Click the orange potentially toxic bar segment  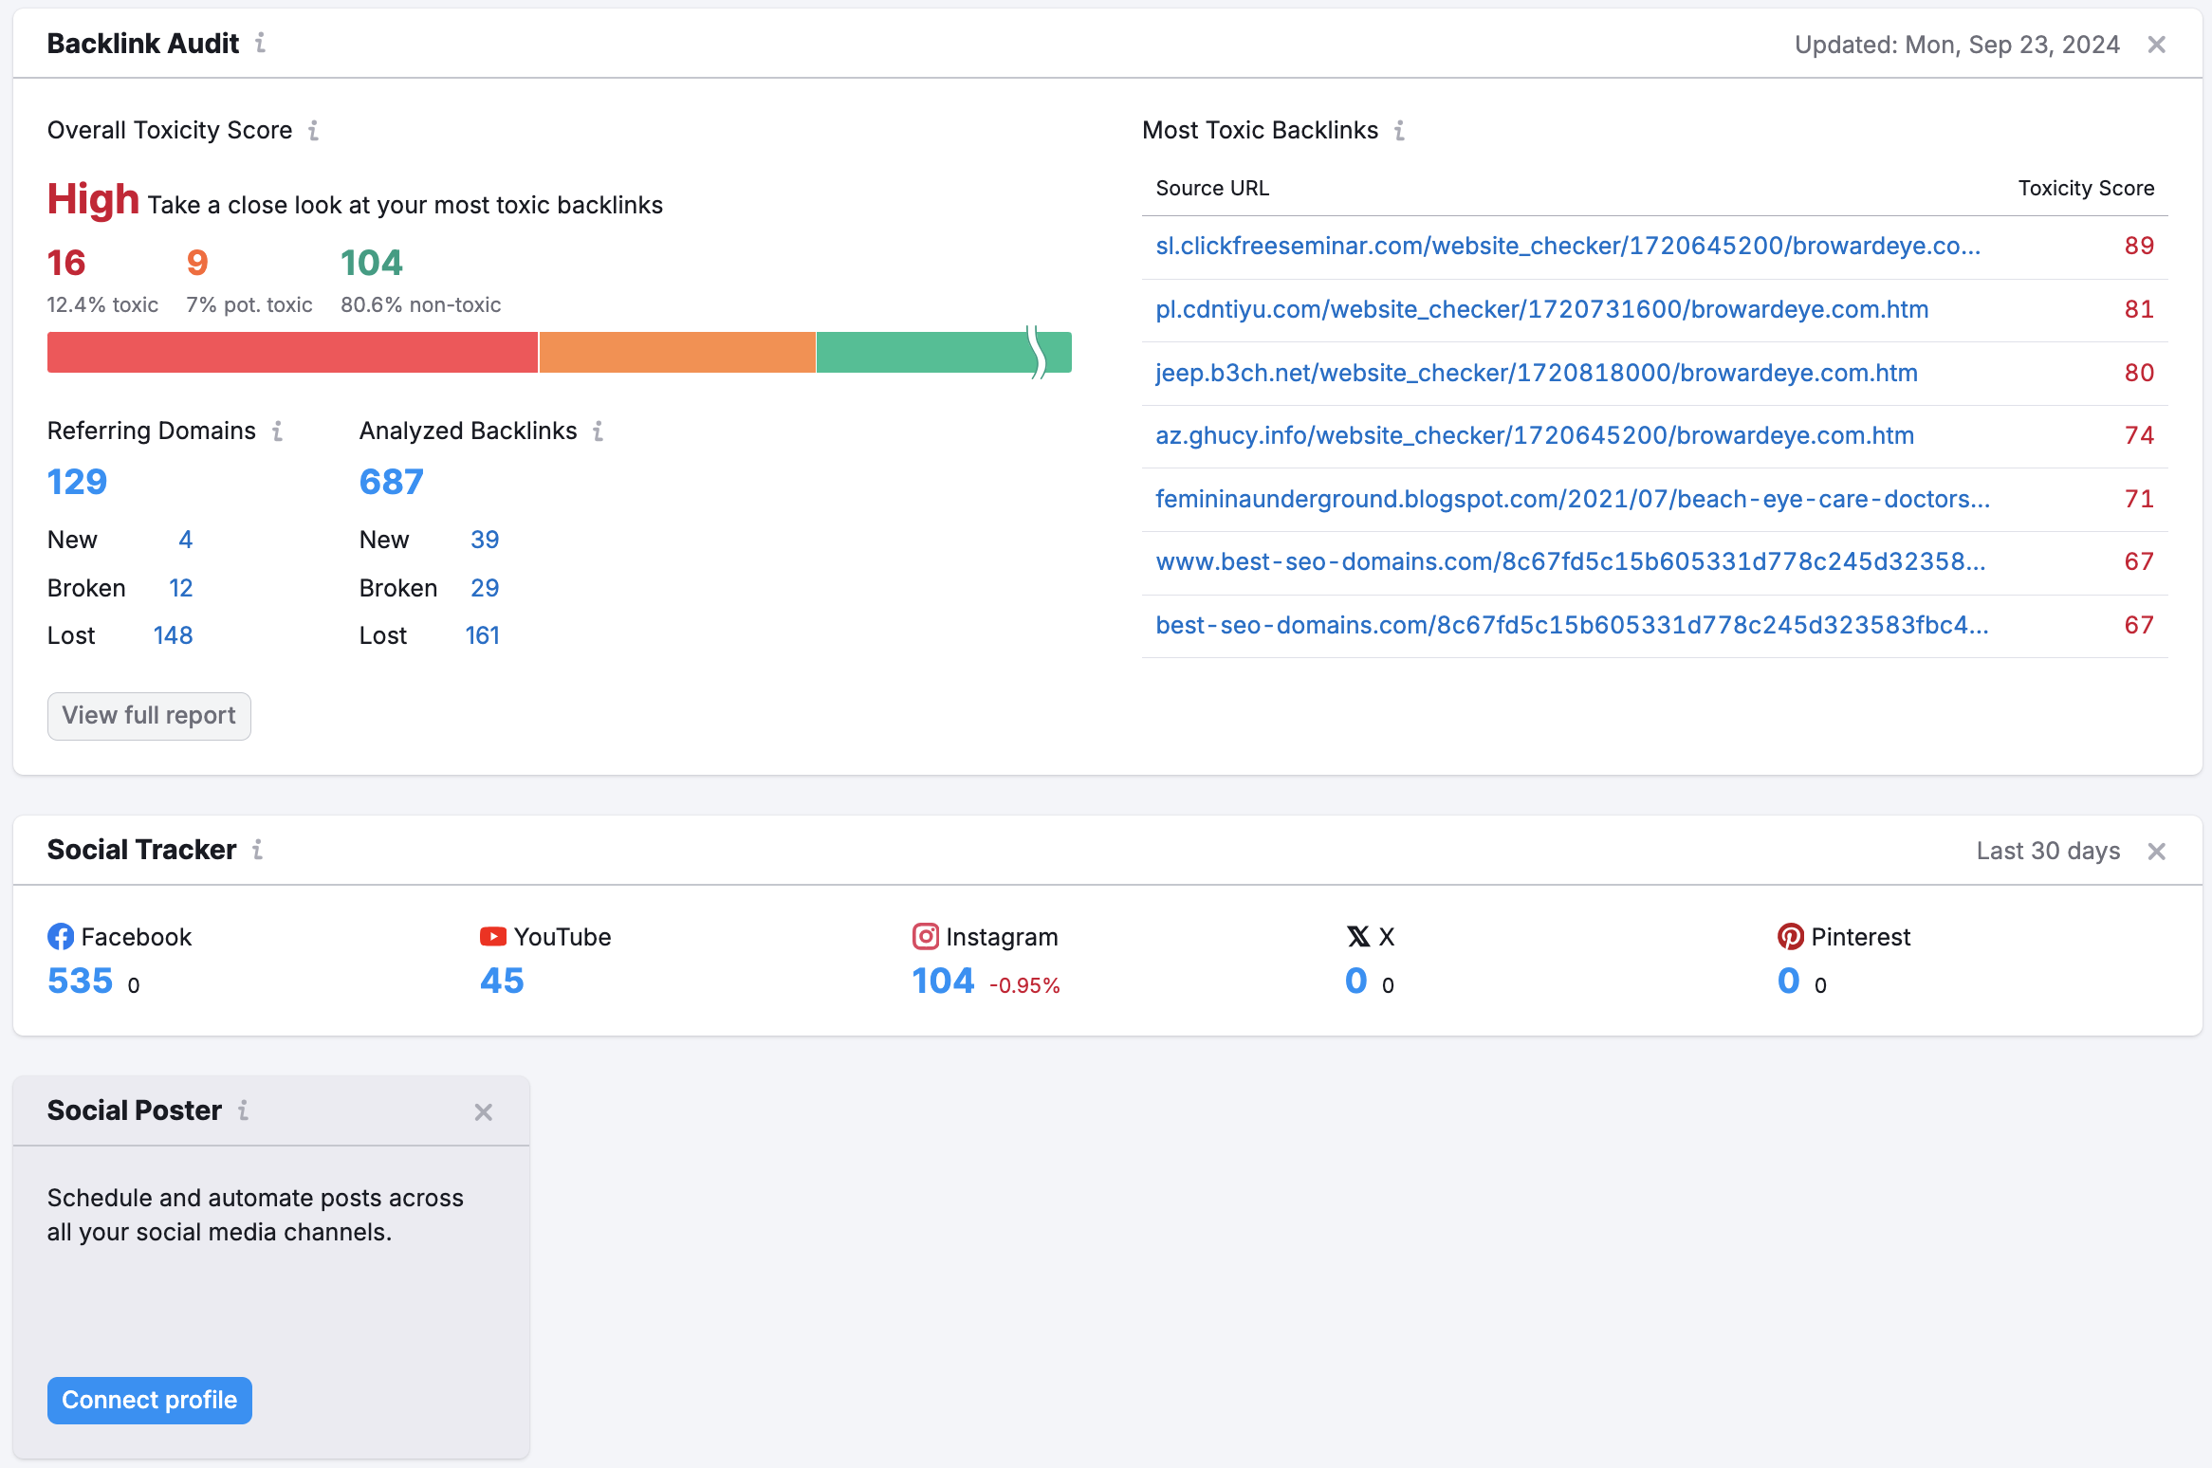pos(677,353)
